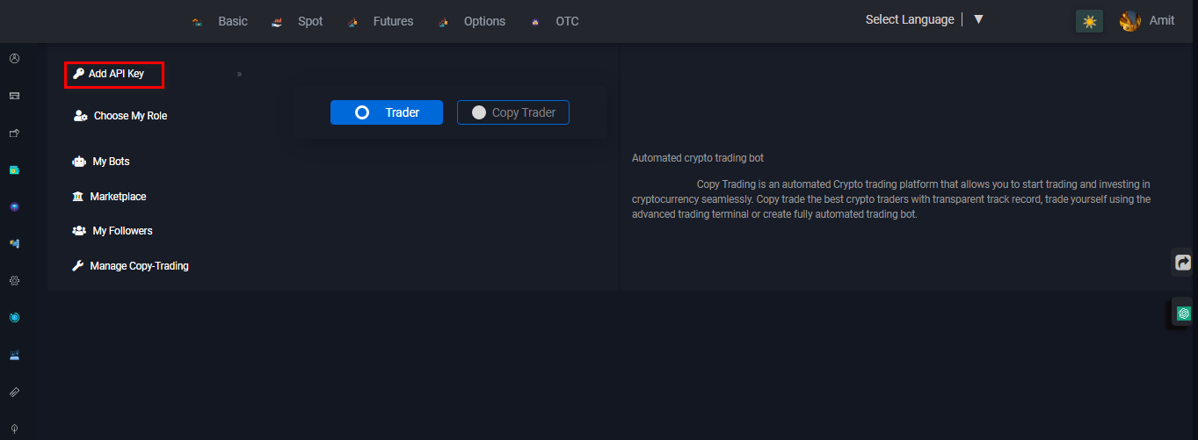This screenshot has width=1198, height=440.
Task: Click the people icon beside My Followers
Action: pos(78,231)
